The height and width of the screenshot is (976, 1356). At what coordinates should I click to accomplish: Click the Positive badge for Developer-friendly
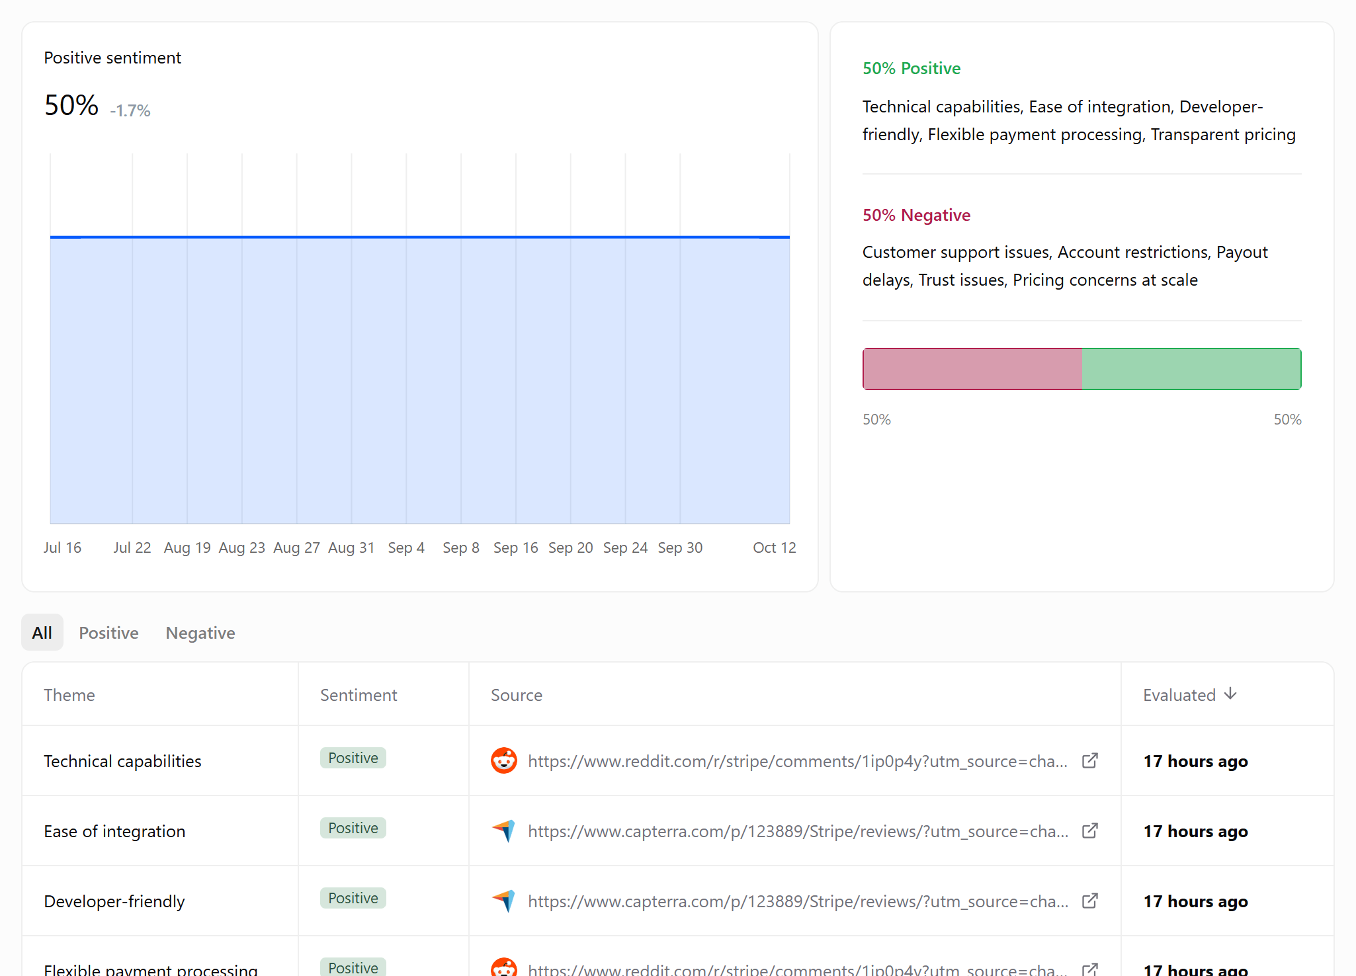(353, 898)
